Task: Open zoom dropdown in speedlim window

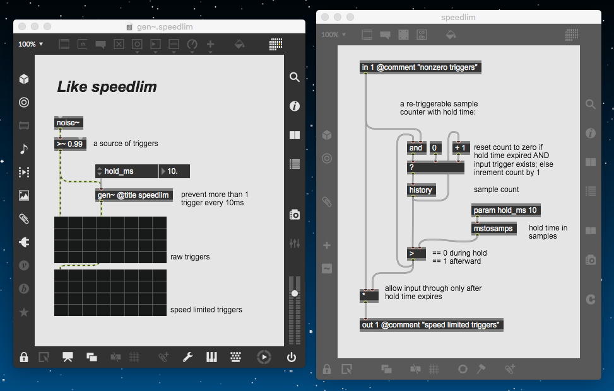Action: coord(334,35)
